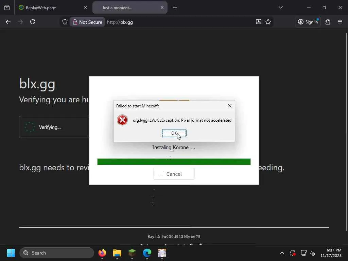Click the blx.gg page heading

click(37, 84)
